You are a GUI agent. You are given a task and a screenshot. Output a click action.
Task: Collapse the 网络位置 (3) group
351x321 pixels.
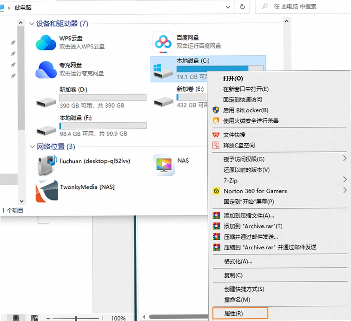[32, 147]
